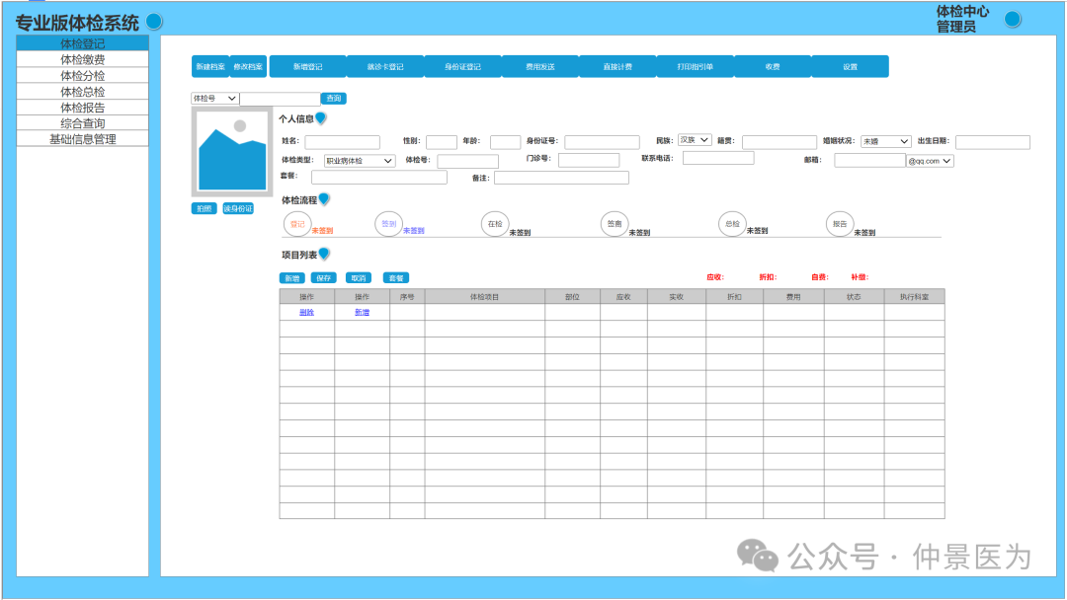Switch to 综合查询 in the sidebar
Screen dimensions: 1067x600
(x=83, y=123)
